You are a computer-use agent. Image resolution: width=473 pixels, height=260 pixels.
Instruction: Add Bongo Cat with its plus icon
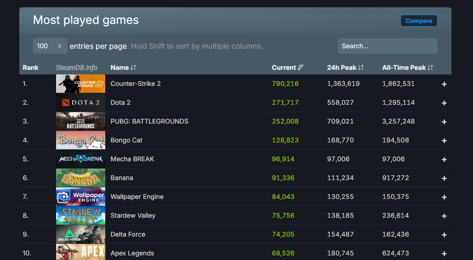[x=444, y=141]
